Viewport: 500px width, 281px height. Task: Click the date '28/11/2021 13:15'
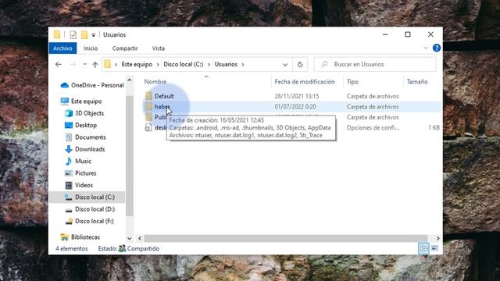pyautogui.click(x=297, y=96)
